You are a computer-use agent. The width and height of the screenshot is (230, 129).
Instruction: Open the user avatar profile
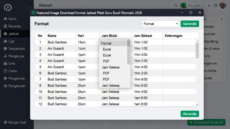tap(223, 6)
